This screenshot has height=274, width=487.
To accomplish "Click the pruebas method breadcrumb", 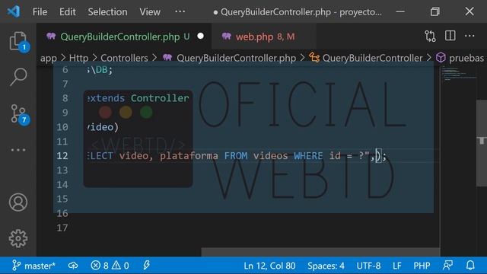I will [466, 58].
